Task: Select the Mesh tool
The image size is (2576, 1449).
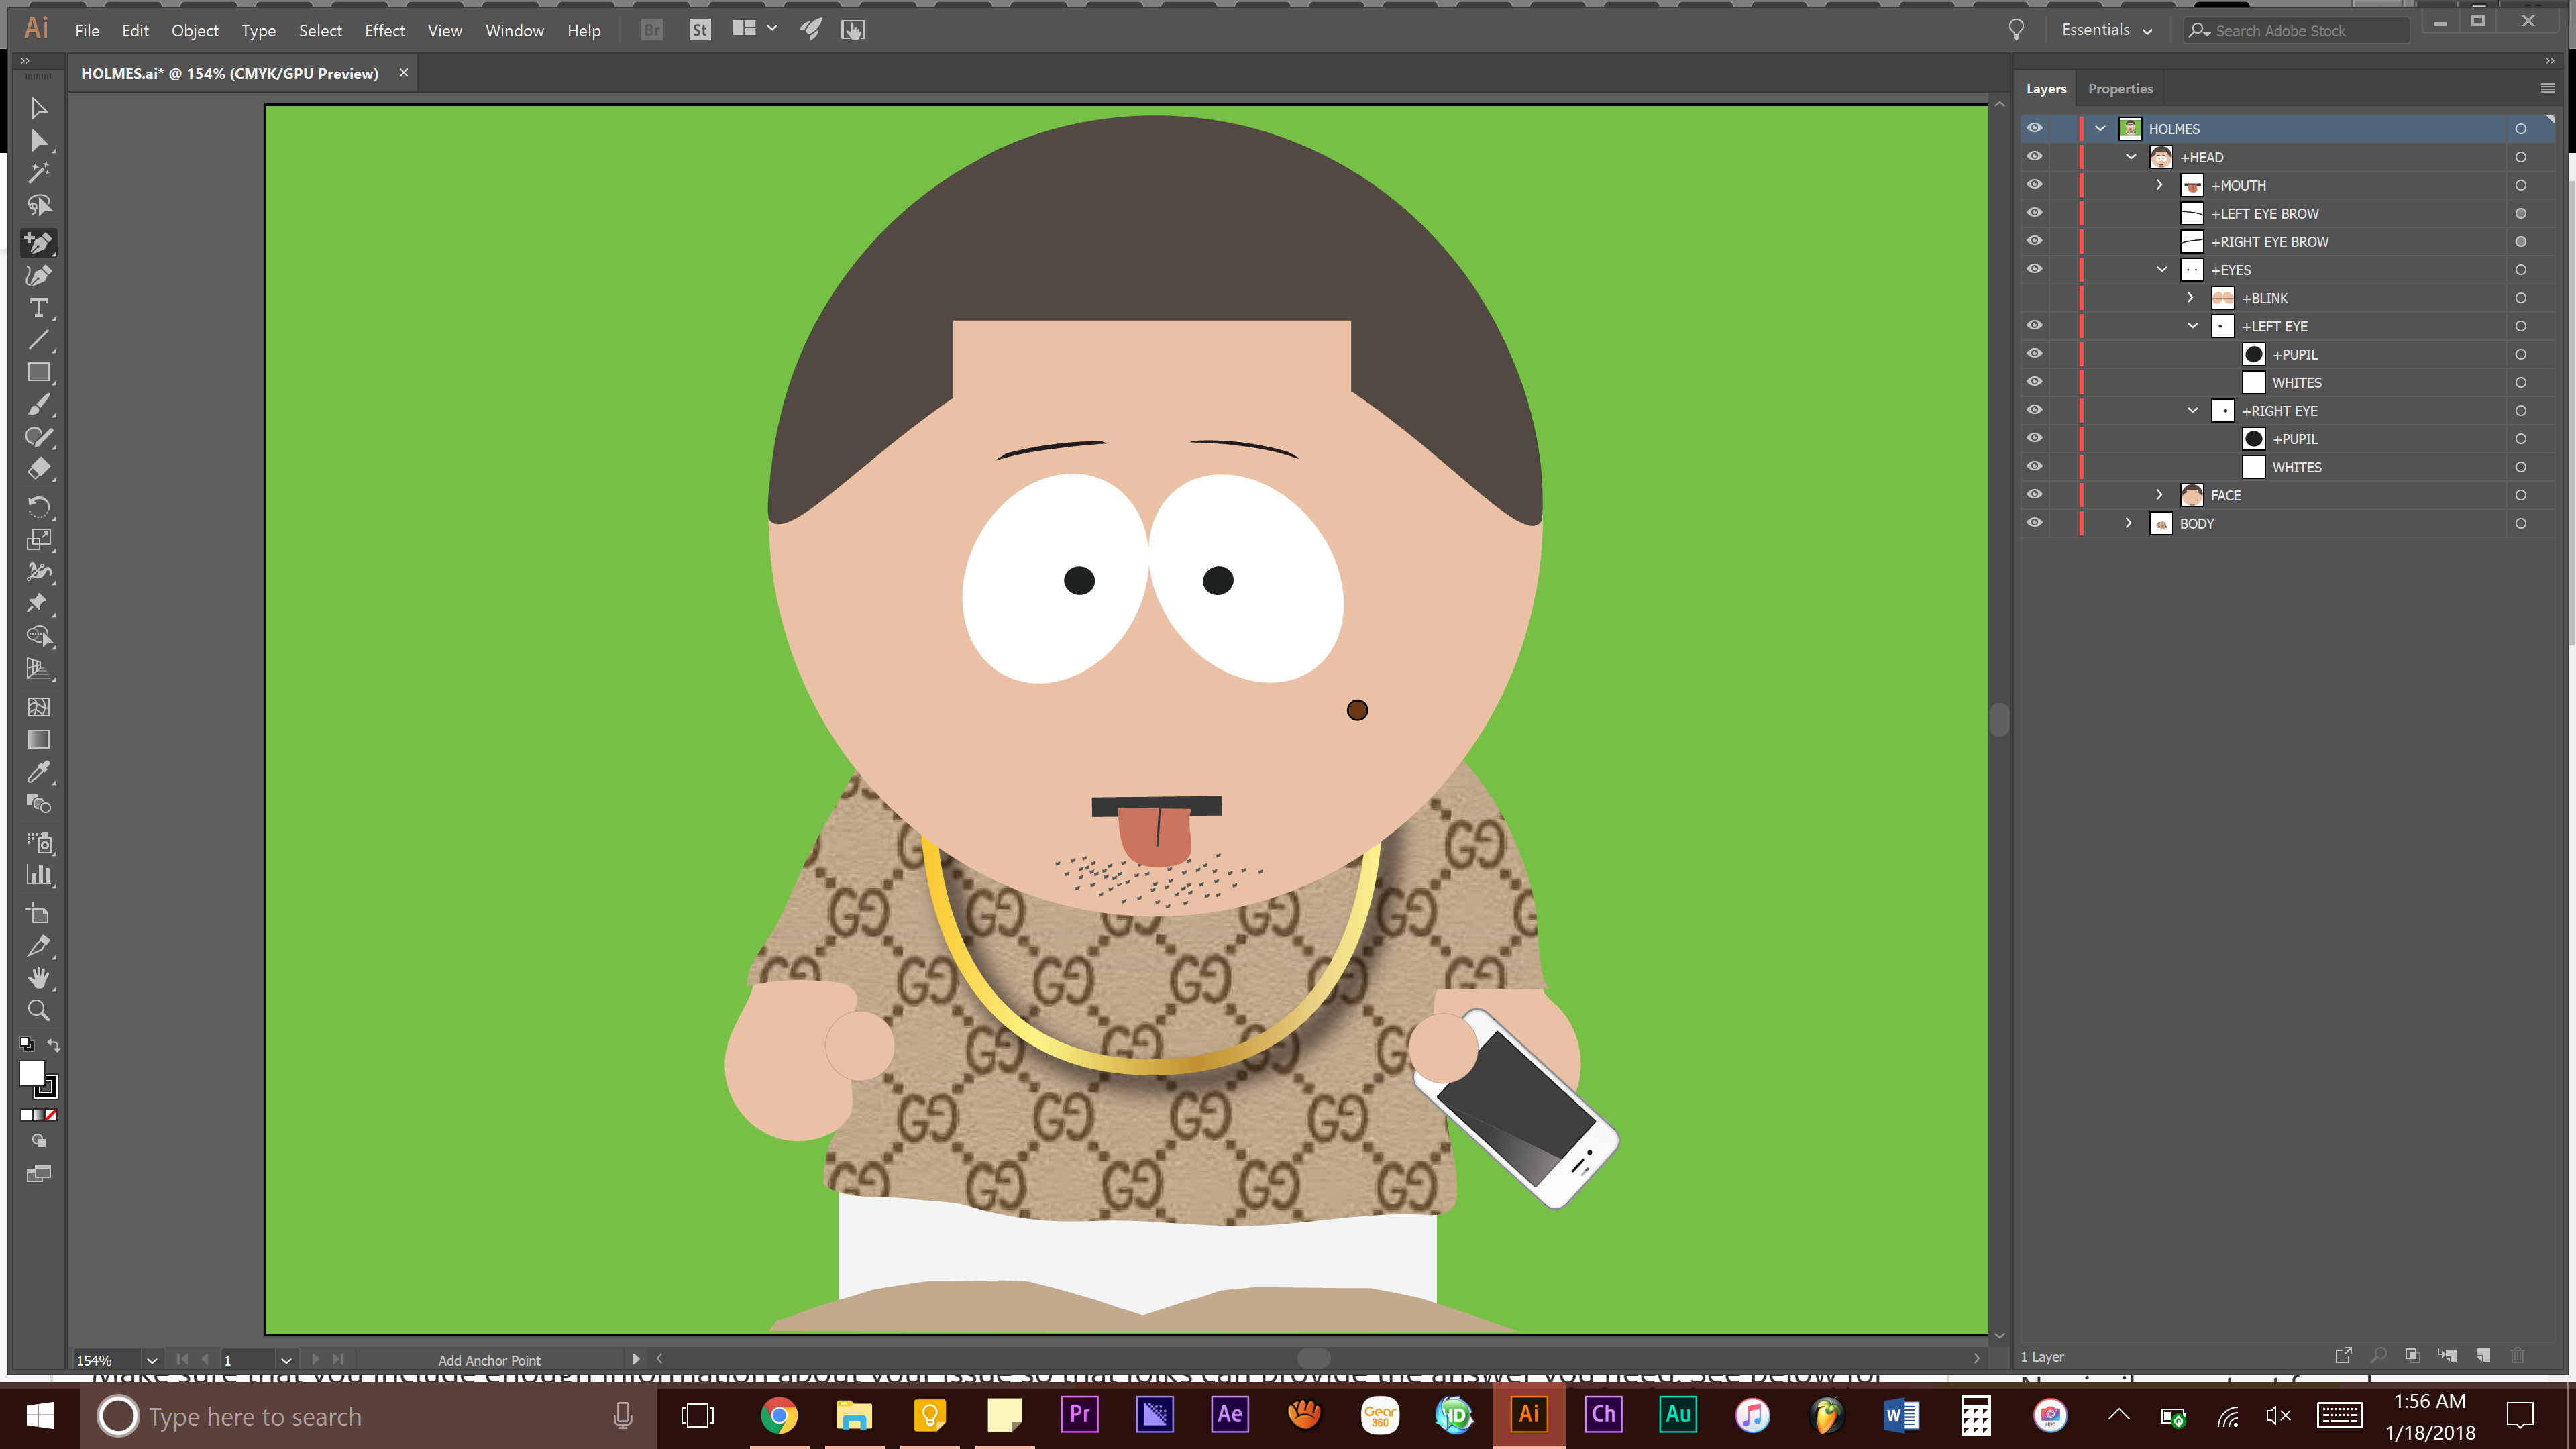Action: click(x=39, y=707)
